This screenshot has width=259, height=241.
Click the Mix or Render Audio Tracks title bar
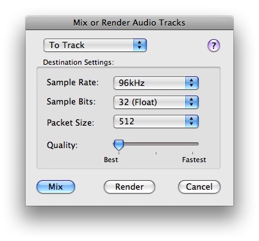[x=129, y=22]
